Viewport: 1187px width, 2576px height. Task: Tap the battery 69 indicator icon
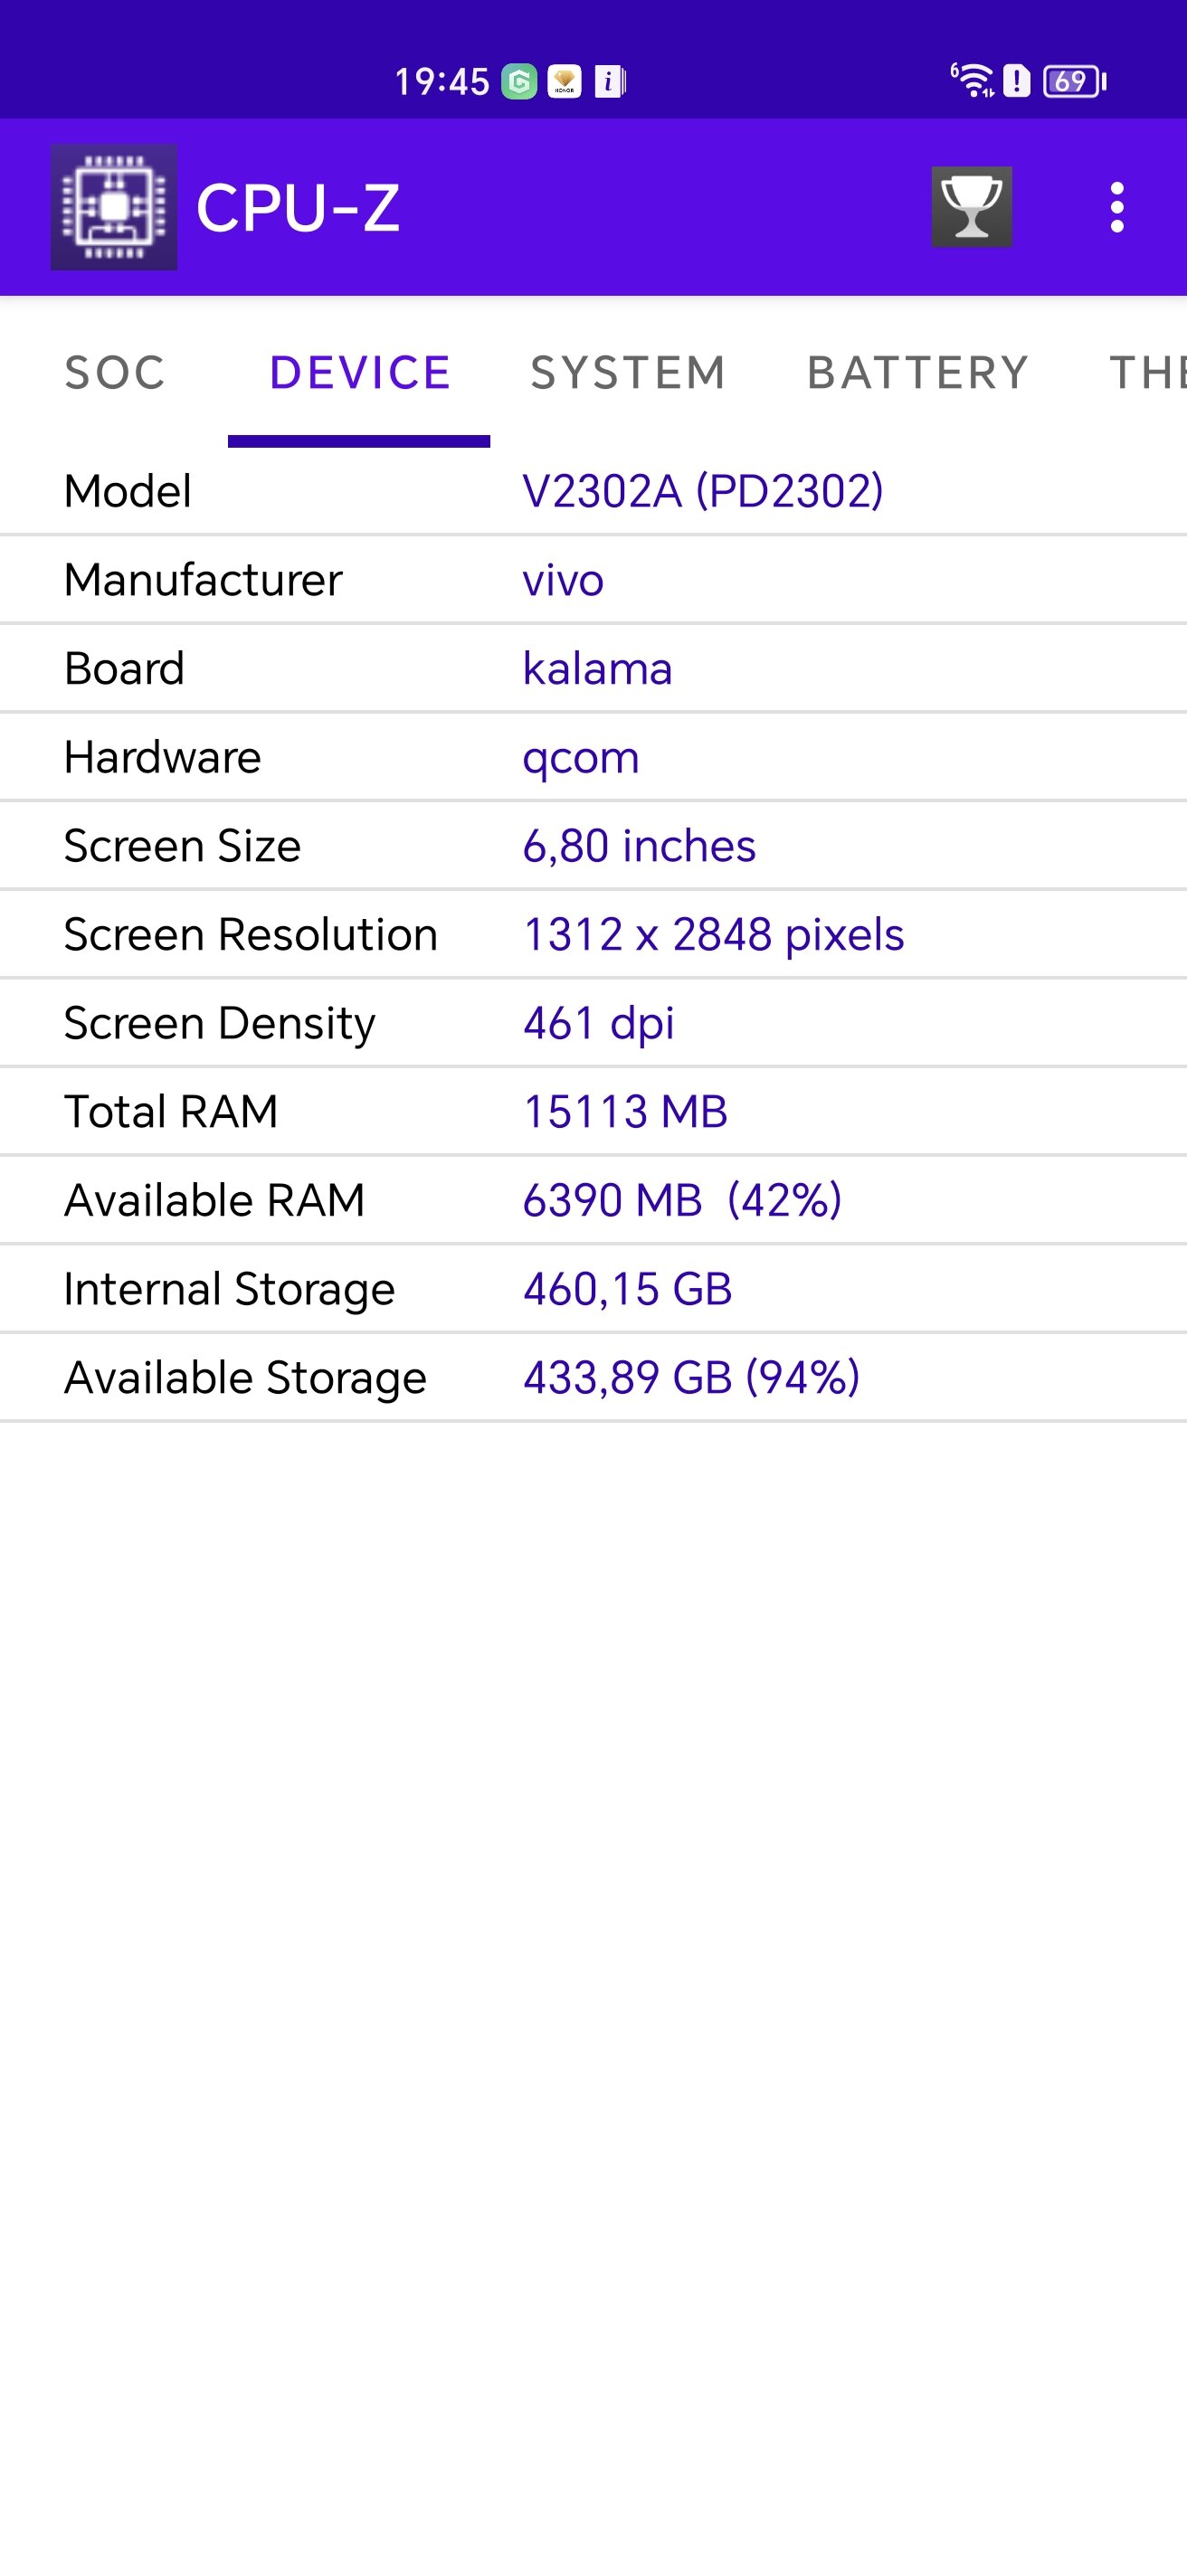(x=1074, y=81)
